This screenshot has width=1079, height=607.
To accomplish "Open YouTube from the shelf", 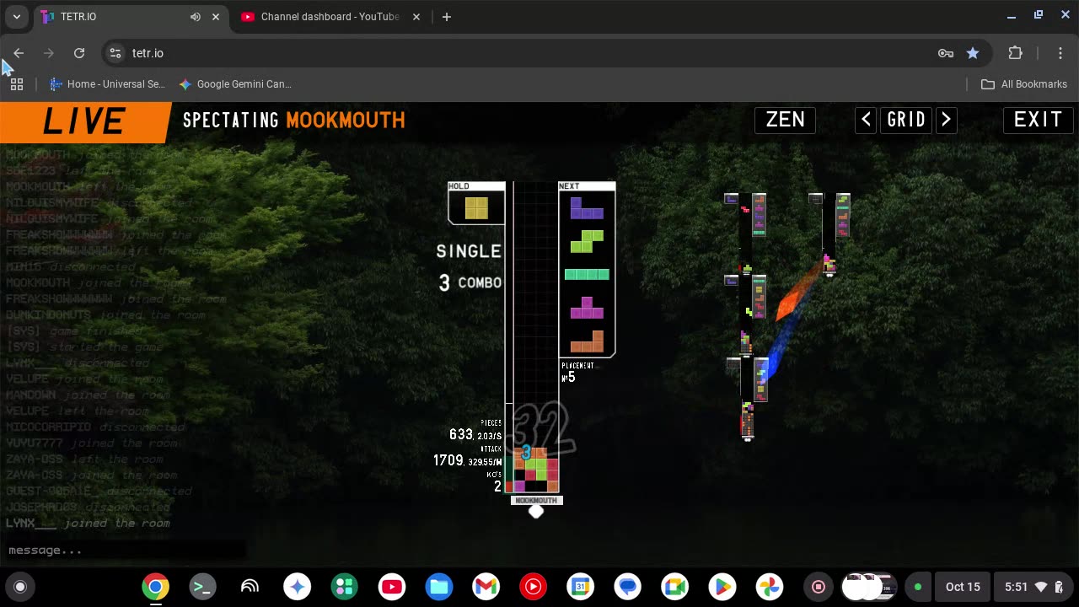I will point(391,587).
